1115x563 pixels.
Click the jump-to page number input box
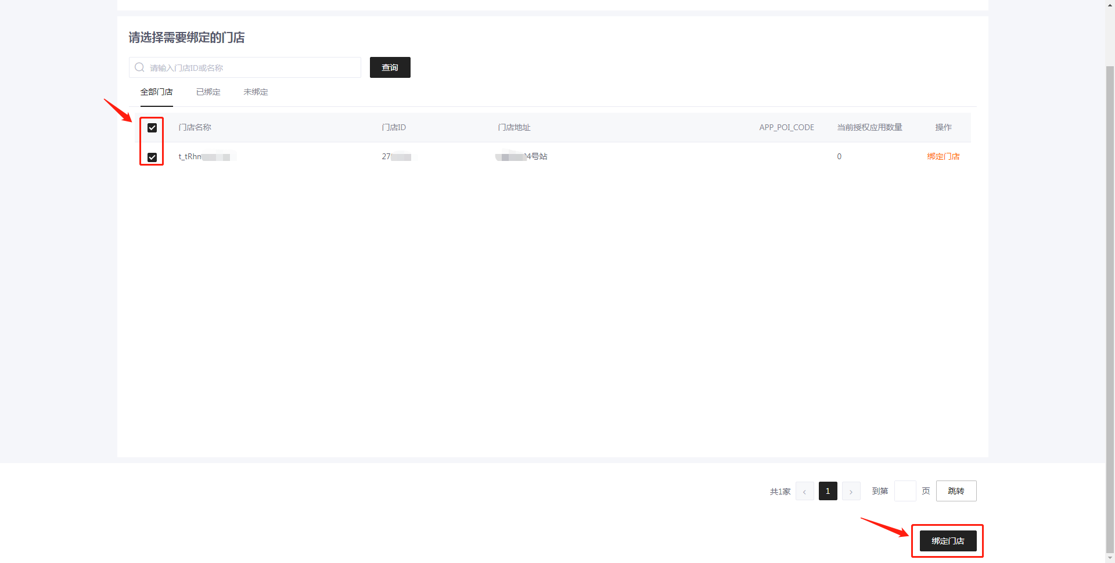coord(905,492)
